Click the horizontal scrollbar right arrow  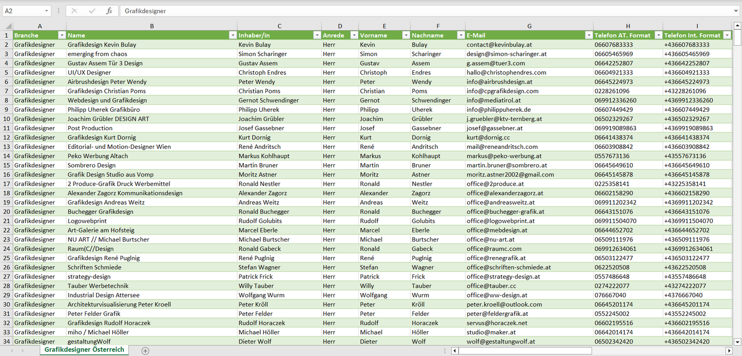pyautogui.click(x=729, y=351)
